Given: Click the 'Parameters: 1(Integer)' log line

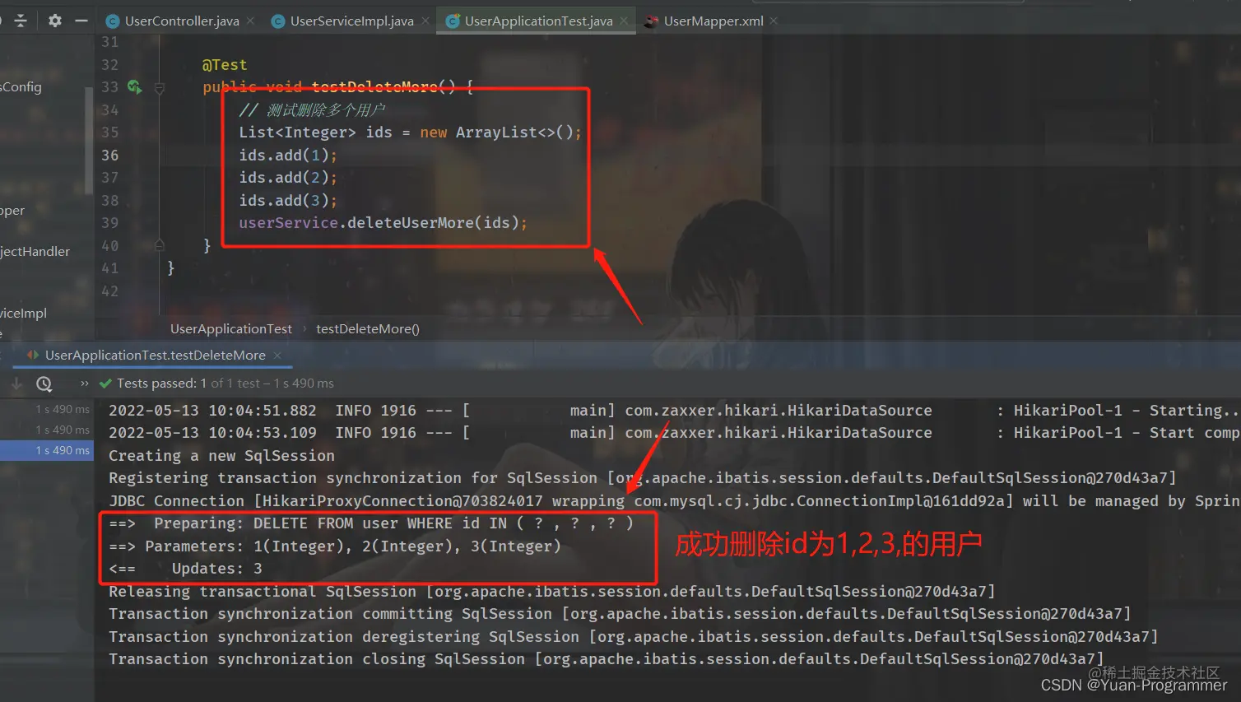Looking at the screenshot, I should 335,546.
